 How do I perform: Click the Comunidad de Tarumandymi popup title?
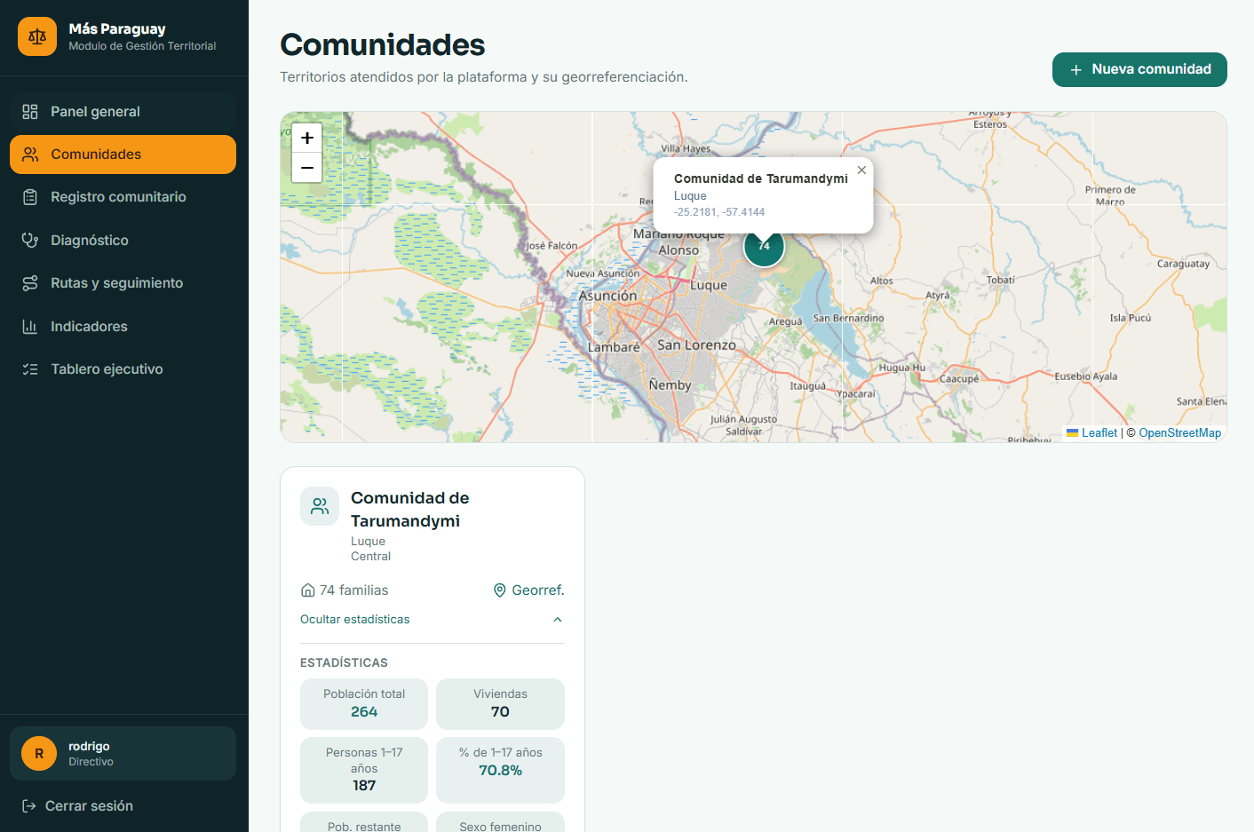(761, 178)
